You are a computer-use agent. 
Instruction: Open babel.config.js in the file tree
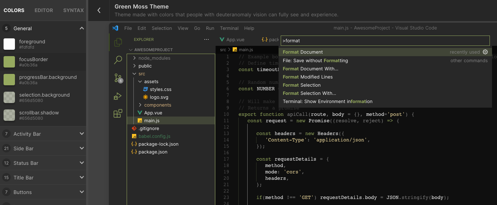click(x=154, y=136)
